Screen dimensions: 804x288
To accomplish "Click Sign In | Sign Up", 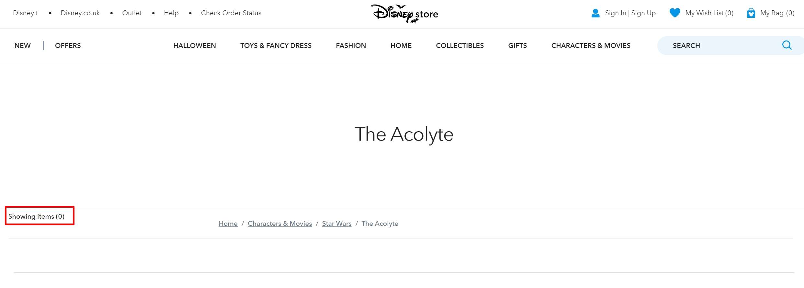I will click(x=630, y=13).
